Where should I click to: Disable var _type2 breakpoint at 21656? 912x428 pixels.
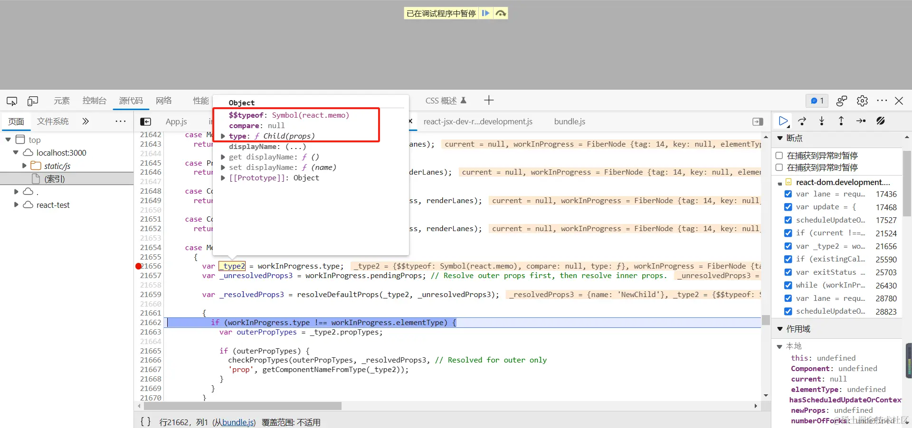[x=788, y=246]
